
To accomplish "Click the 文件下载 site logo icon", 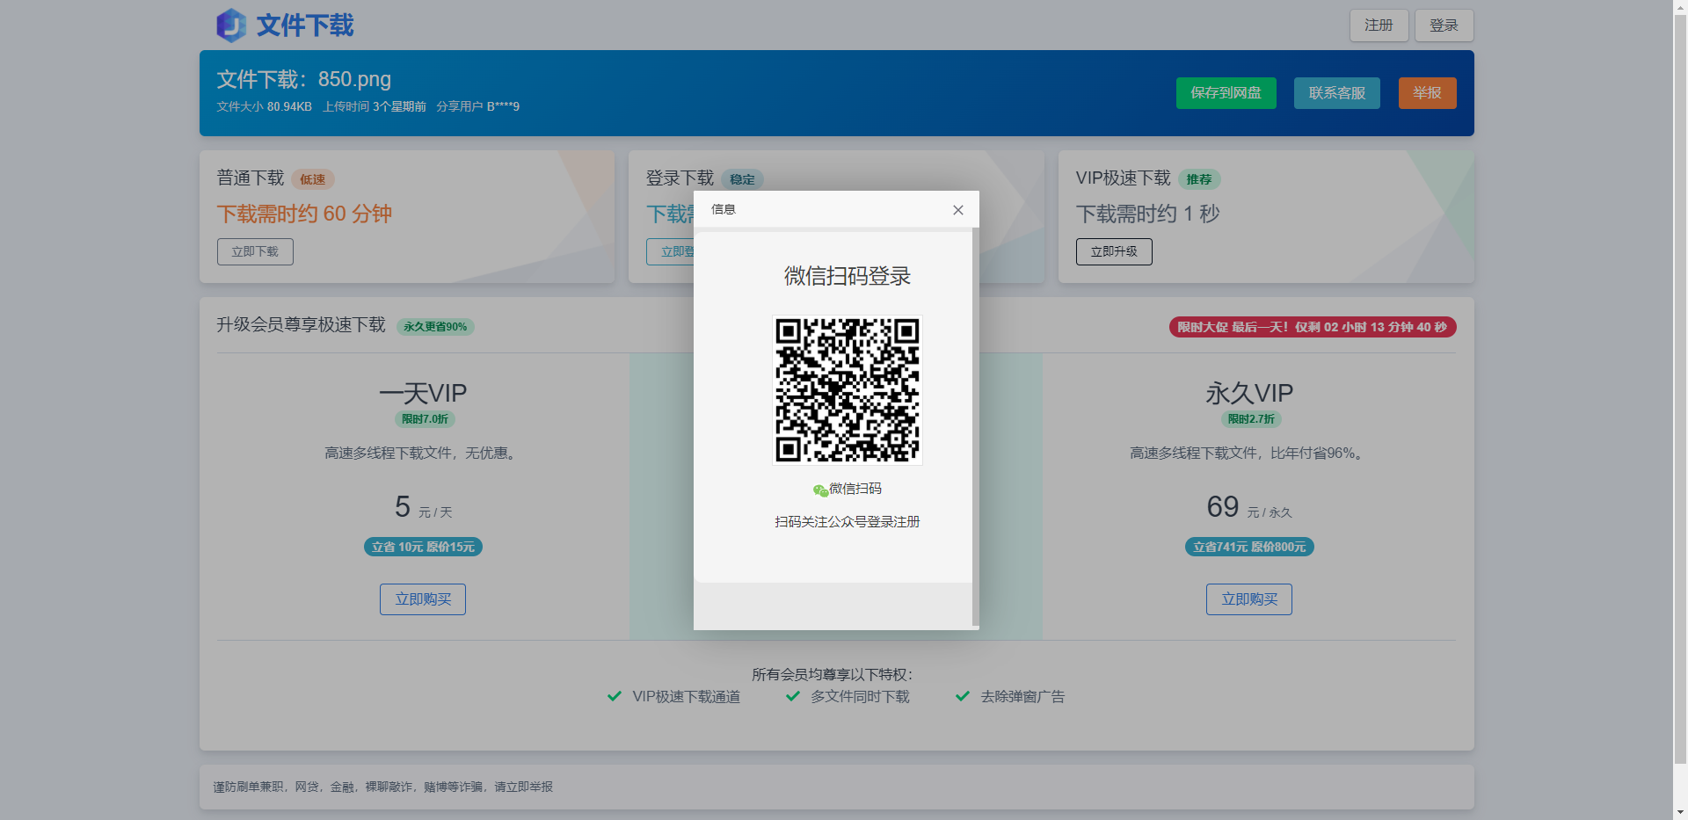I will tap(231, 25).
